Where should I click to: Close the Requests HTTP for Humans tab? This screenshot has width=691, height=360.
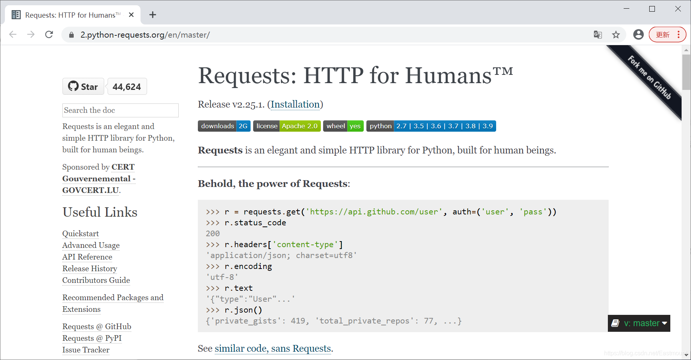(131, 15)
